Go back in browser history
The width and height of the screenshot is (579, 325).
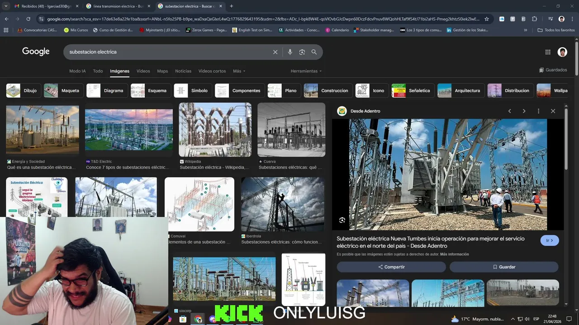click(6, 19)
